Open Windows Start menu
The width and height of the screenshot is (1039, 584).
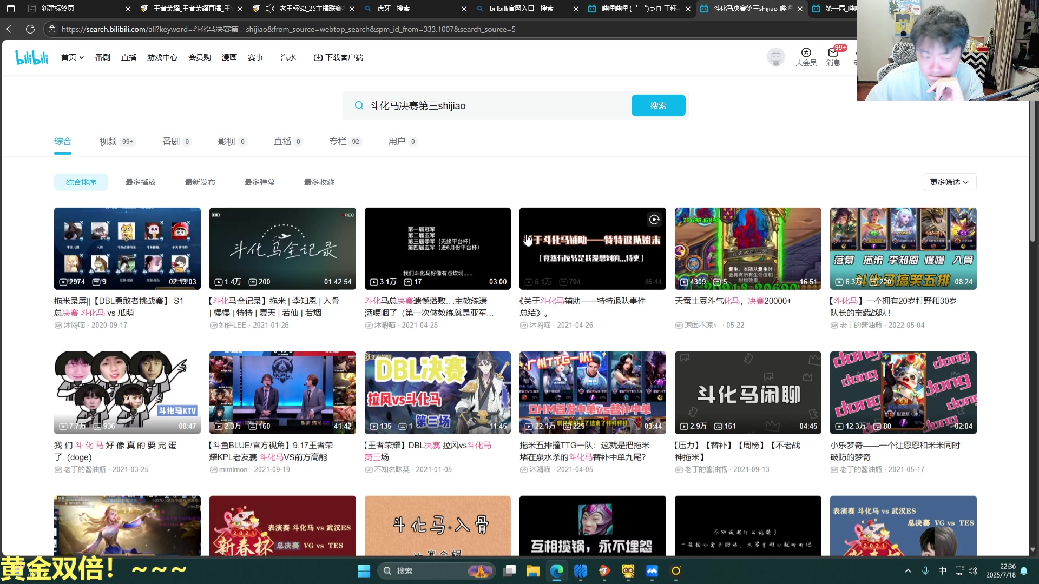pos(364,571)
